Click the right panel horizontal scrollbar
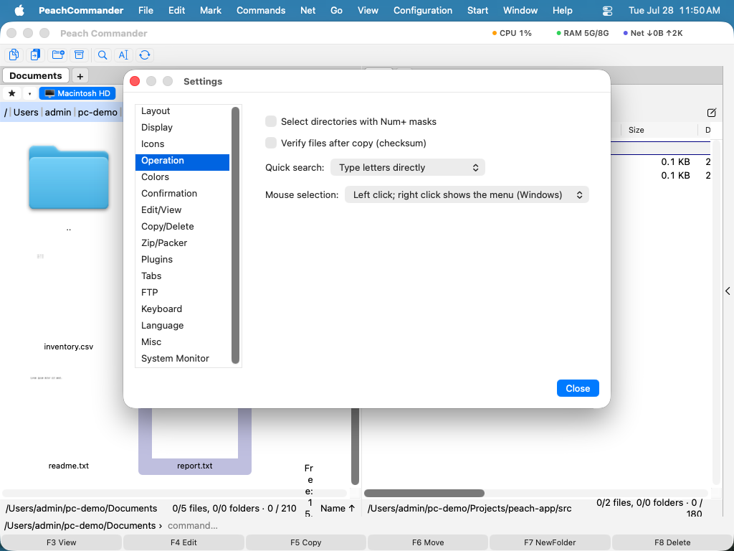Viewport: 734px width, 551px height. [424, 493]
